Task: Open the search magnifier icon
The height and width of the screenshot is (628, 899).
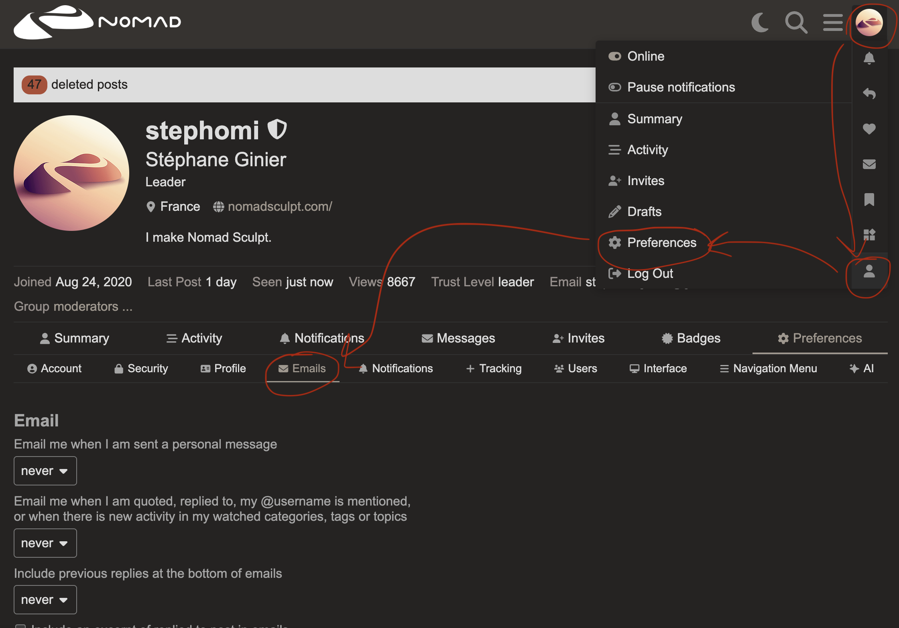Action: pos(796,22)
